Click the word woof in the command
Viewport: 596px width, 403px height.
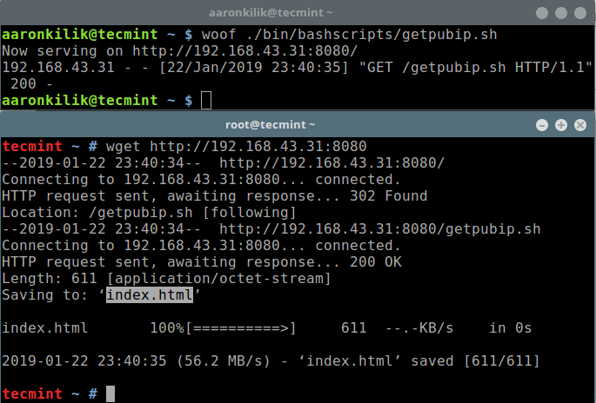click(x=218, y=35)
